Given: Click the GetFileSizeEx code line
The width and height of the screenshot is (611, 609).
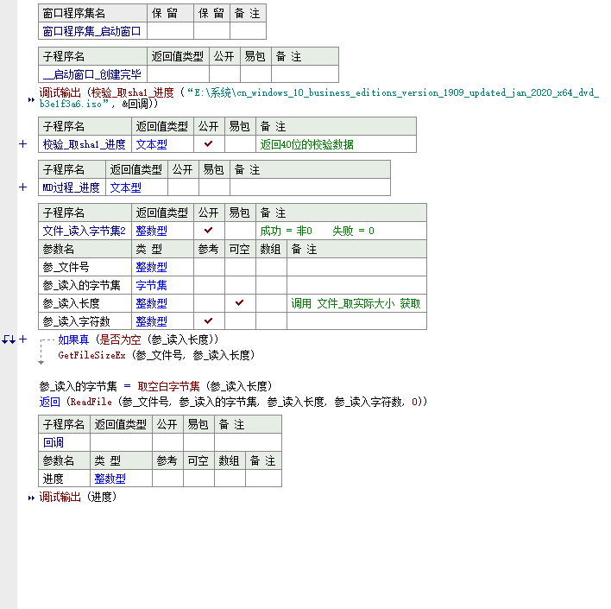Looking at the screenshot, I should coord(156,355).
